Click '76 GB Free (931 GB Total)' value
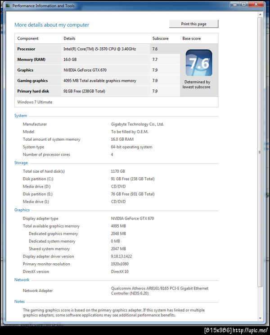This screenshot has height=335, width=270. pyautogui.click(x=133, y=194)
